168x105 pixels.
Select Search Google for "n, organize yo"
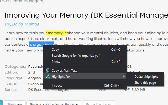click(76, 56)
